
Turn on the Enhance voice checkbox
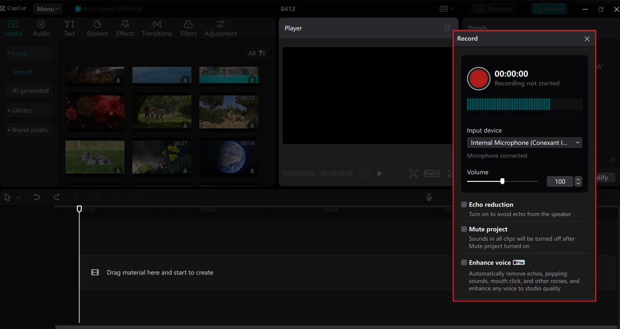tap(464, 263)
